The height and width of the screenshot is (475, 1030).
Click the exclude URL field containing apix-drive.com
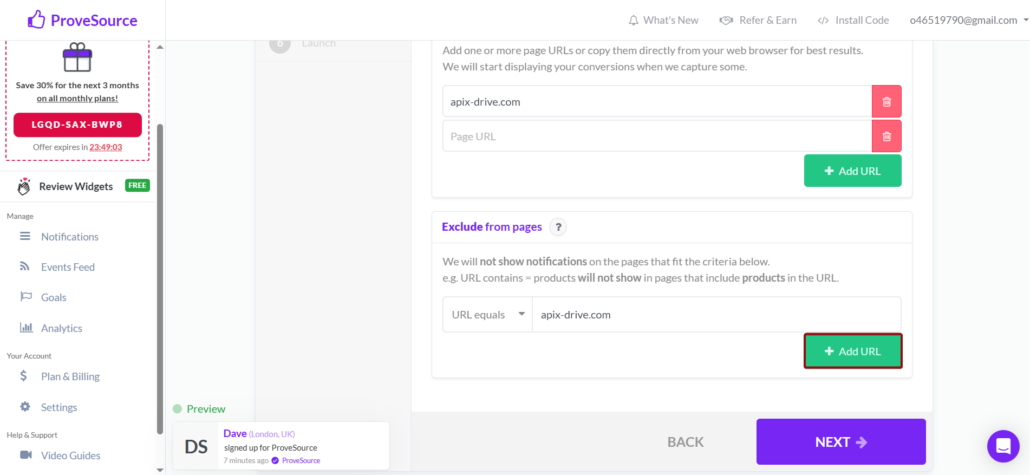[x=716, y=315]
